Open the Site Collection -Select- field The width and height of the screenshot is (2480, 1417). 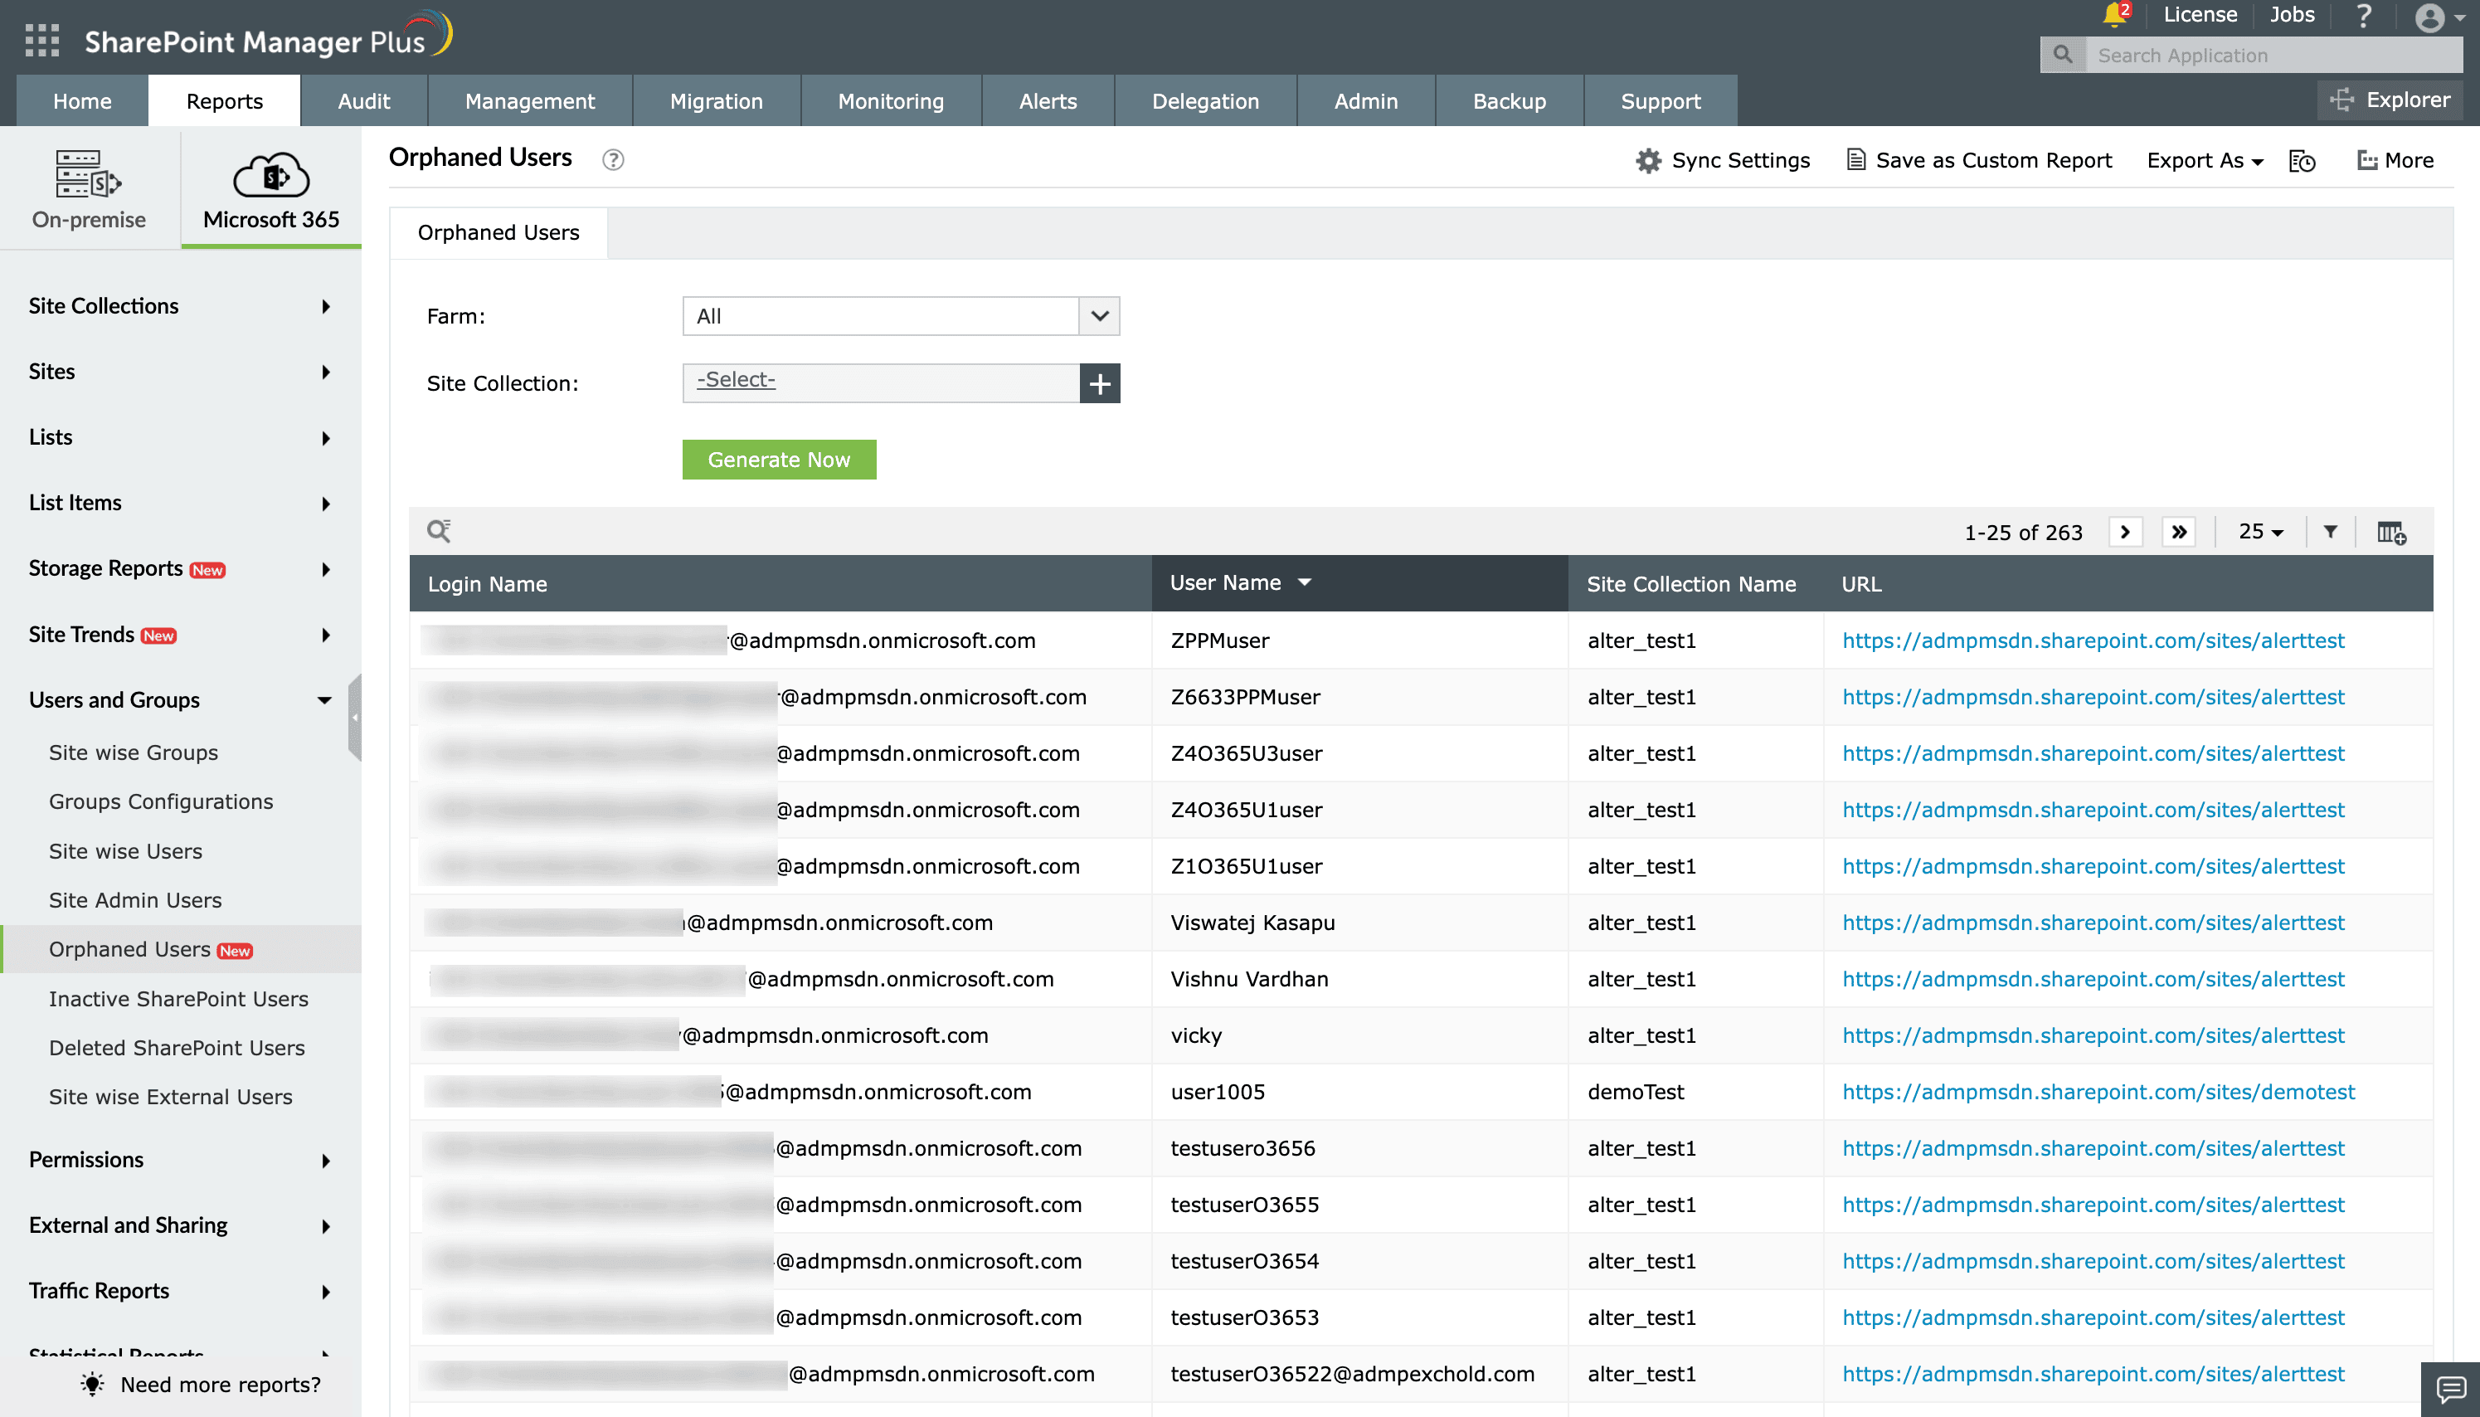tap(882, 382)
